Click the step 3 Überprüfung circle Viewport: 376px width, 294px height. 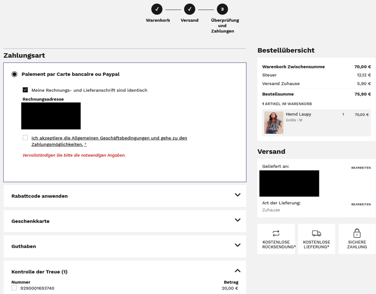click(x=222, y=9)
